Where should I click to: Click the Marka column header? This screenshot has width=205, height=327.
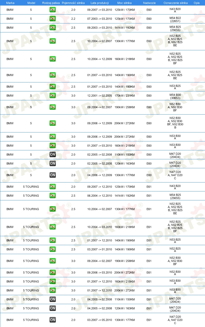[x=10, y=3]
